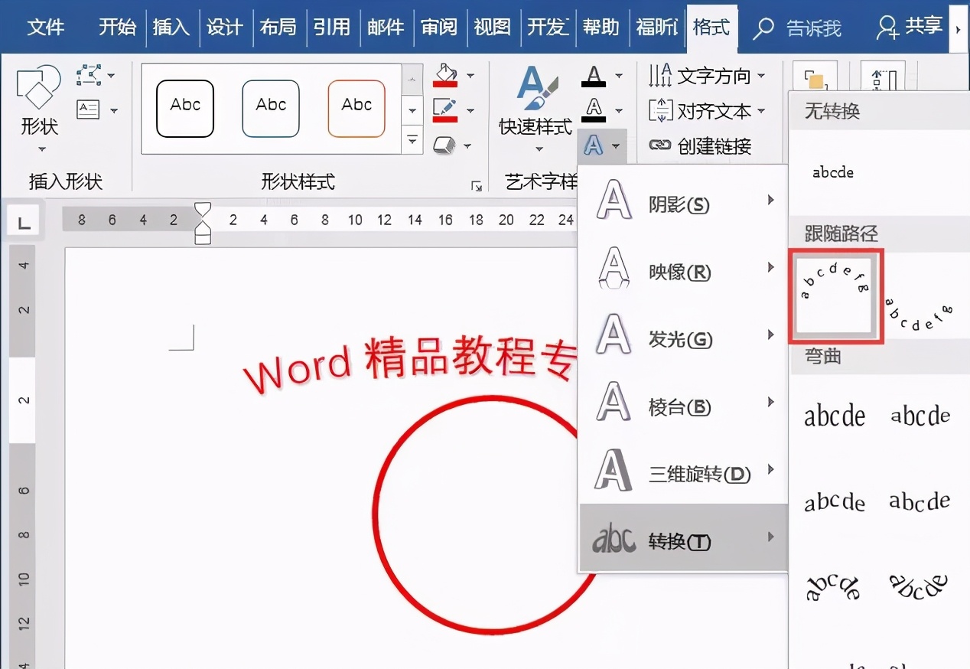Image resolution: width=970 pixels, height=669 pixels.
Task: Open the 形状 shapes gallery
Action: 39,109
